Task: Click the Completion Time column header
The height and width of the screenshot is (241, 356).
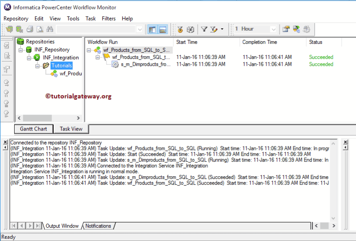Action: pyautogui.click(x=260, y=42)
